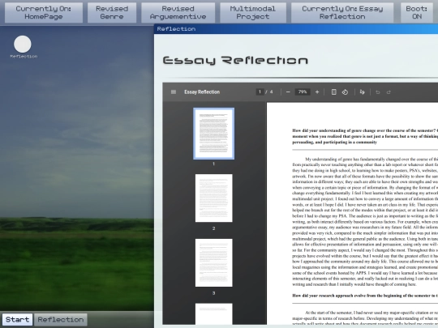
Task: Click the large Essay Reflection heading
Action: (235, 60)
